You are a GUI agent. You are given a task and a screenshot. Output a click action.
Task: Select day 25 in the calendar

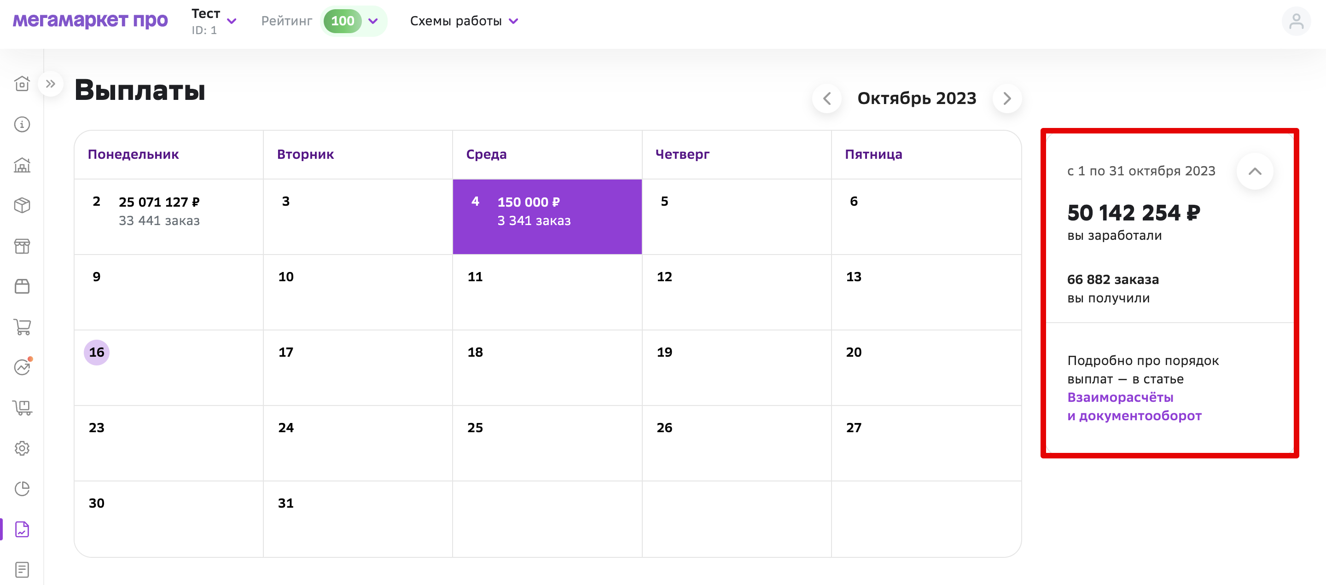(547, 444)
